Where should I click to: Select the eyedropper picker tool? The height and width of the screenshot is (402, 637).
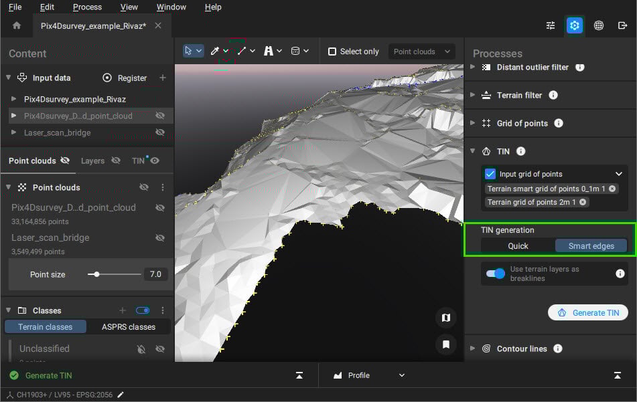216,50
